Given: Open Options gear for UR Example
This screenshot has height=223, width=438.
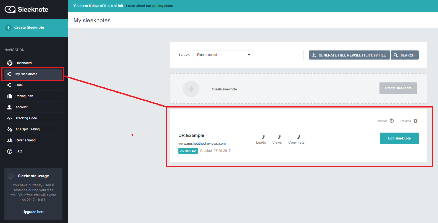Looking at the screenshot, I should [x=416, y=121].
